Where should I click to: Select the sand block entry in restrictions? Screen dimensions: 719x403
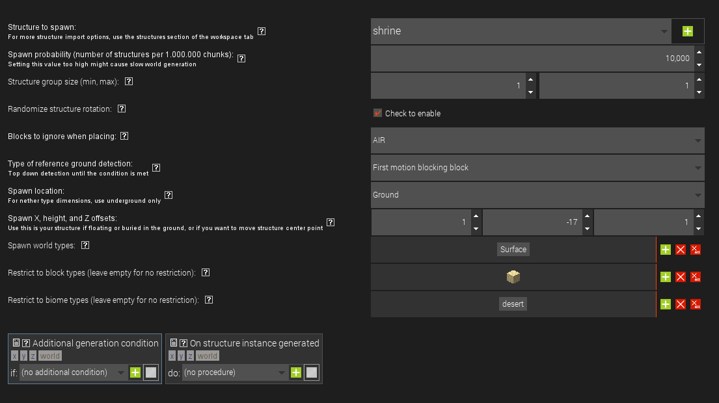pyautogui.click(x=513, y=277)
